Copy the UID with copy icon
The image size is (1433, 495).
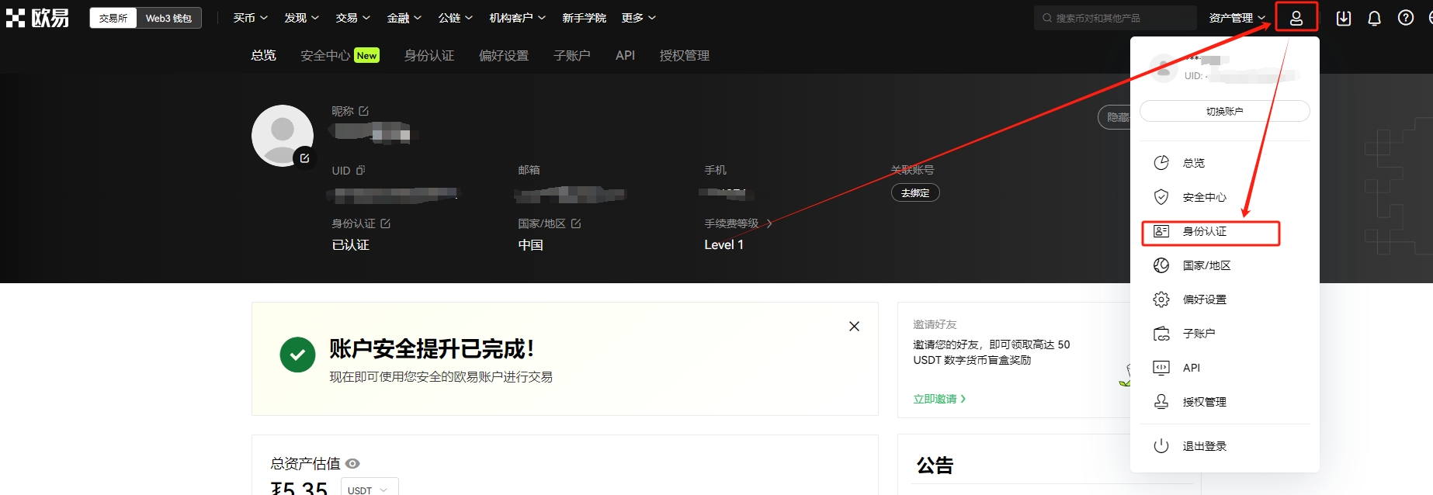pos(360,170)
